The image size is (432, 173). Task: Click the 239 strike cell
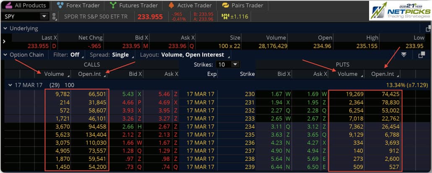tap(250, 167)
